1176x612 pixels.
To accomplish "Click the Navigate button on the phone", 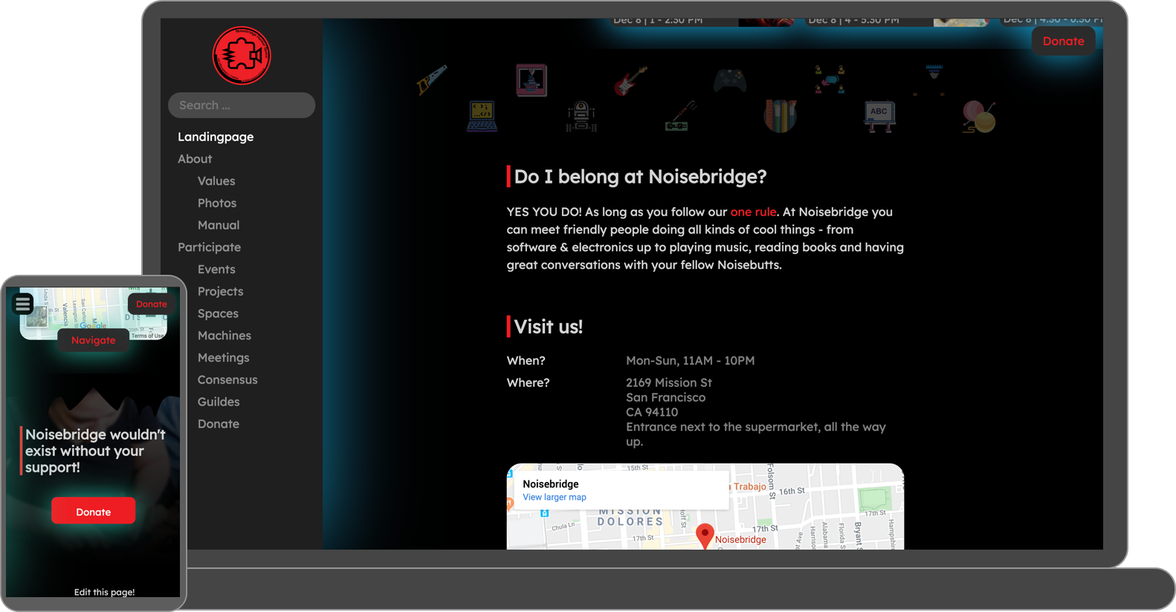I will 94,340.
